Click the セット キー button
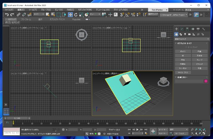This screenshot has width=213, height=139. (163, 133)
